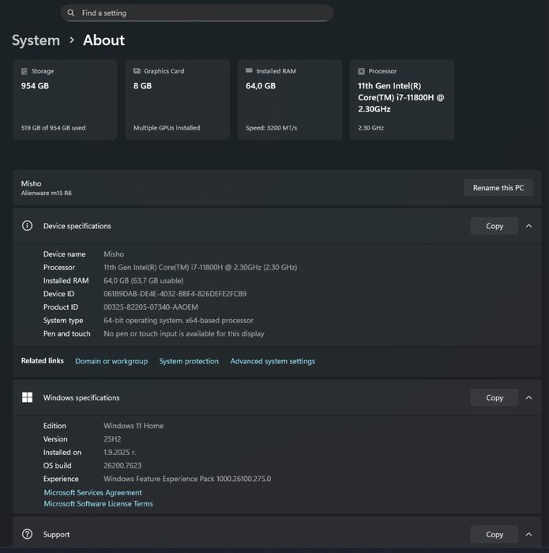Click "Multiple GPUs installed" text
This screenshot has width=549, height=553.
[167, 128]
